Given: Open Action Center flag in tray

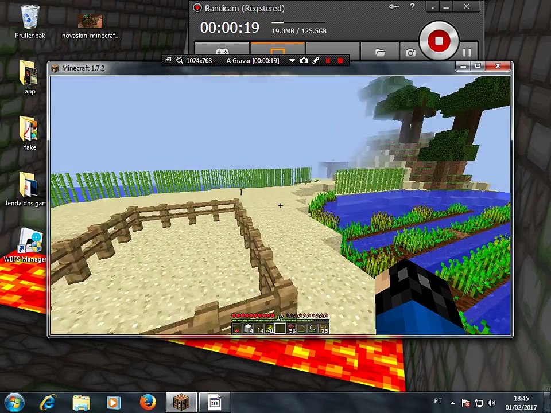Looking at the screenshot, I should pyautogui.click(x=466, y=403).
